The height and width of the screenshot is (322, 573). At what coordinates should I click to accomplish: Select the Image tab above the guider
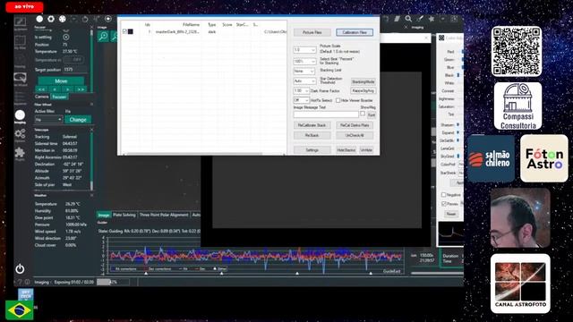(x=104, y=215)
